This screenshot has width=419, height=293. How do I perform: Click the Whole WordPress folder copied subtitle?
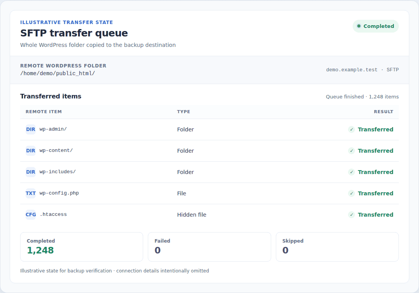pos(98,45)
